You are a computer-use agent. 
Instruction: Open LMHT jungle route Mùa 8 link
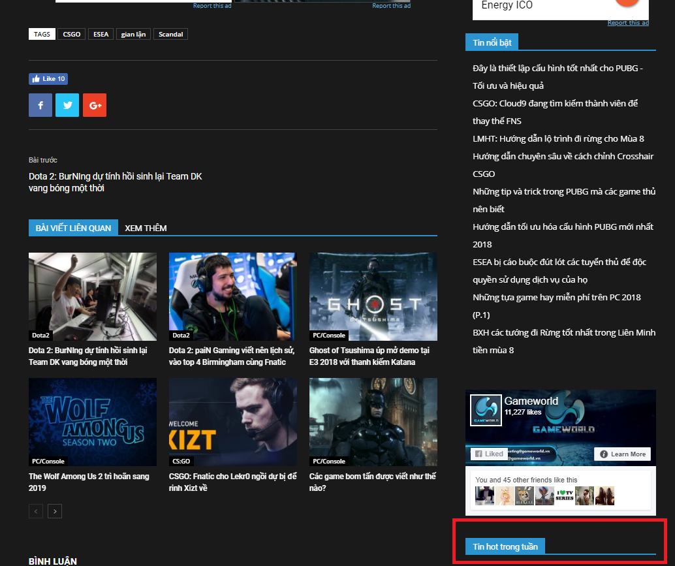tap(558, 138)
